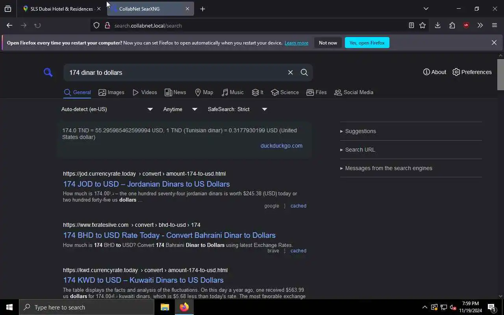This screenshot has width=504, height=315.
Task: Show more tools overflow chevron
Action: tap(480, 25)
